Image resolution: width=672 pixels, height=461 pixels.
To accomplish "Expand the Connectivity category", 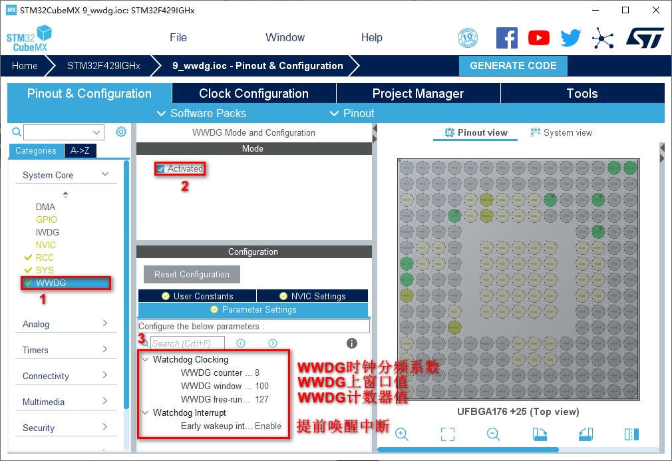I will tap(65, 376).
